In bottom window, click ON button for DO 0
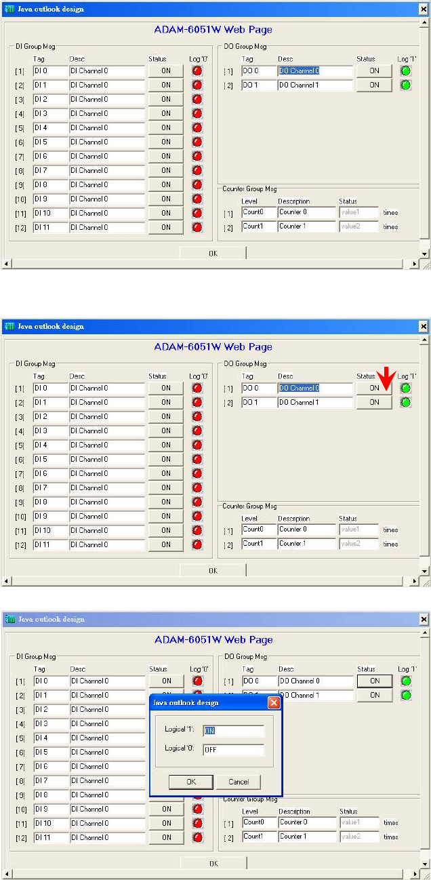The width and height of the screenshot is (431, 880). point(375,681)
